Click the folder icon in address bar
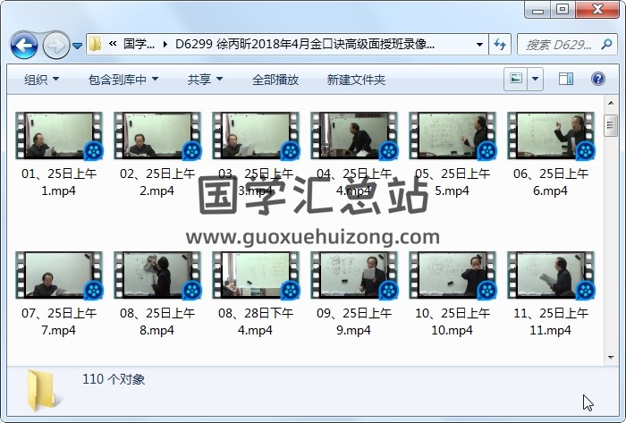626x423 pixels. [95, 44]
